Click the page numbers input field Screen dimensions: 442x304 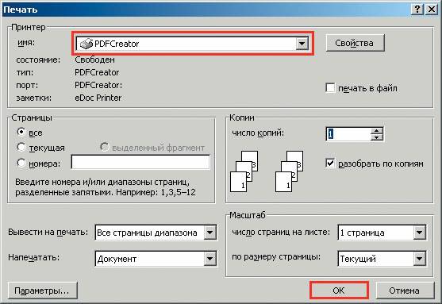(140, 162)
